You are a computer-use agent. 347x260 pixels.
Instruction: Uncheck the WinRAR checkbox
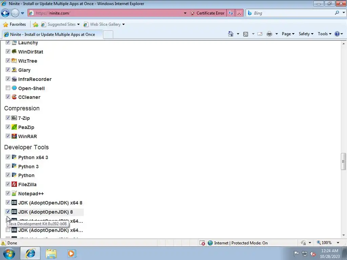point(8,136)
